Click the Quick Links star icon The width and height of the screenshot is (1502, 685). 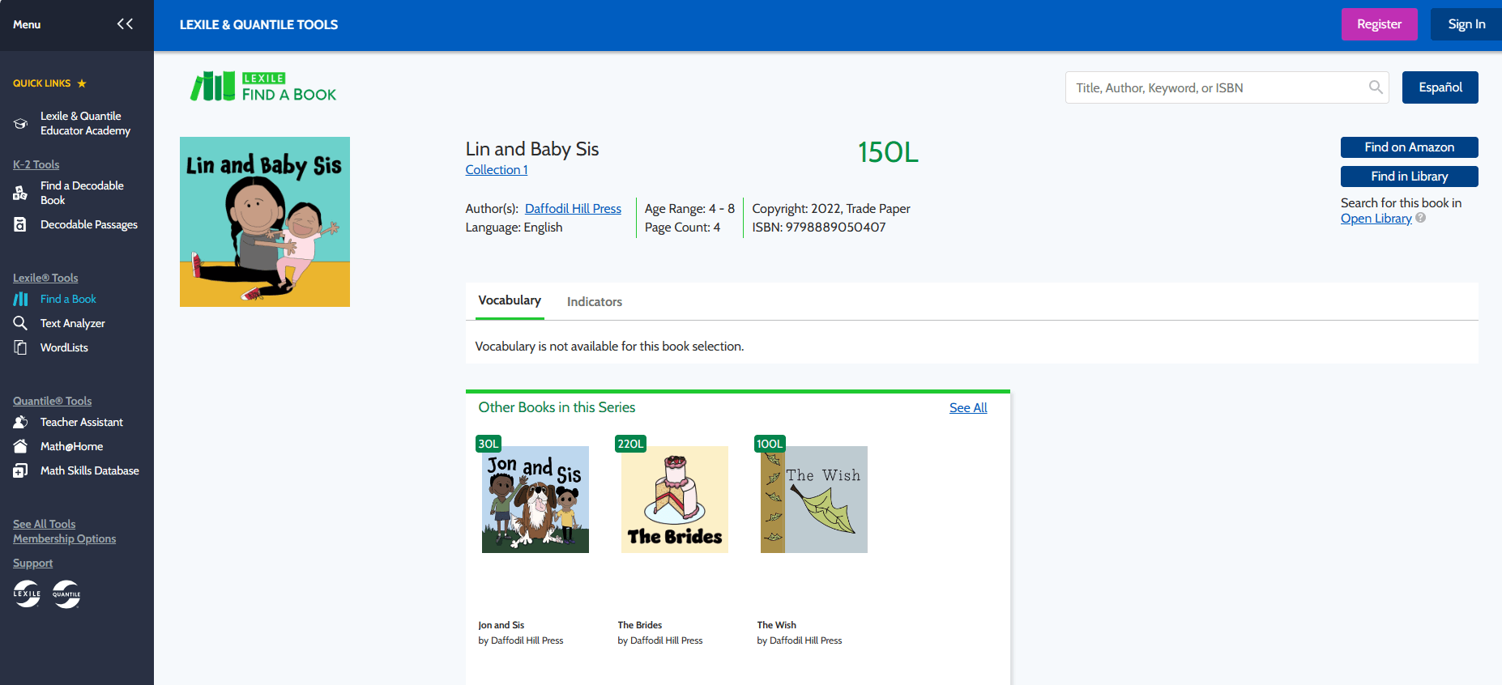tap(82, 83)
